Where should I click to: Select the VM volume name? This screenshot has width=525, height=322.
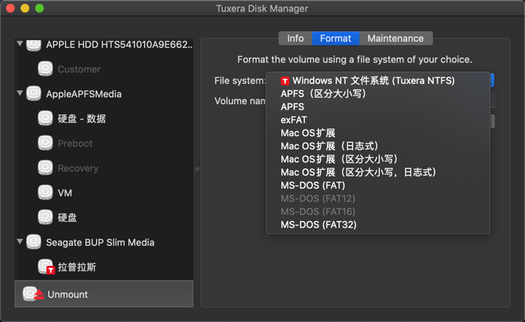tap(65, 193)
